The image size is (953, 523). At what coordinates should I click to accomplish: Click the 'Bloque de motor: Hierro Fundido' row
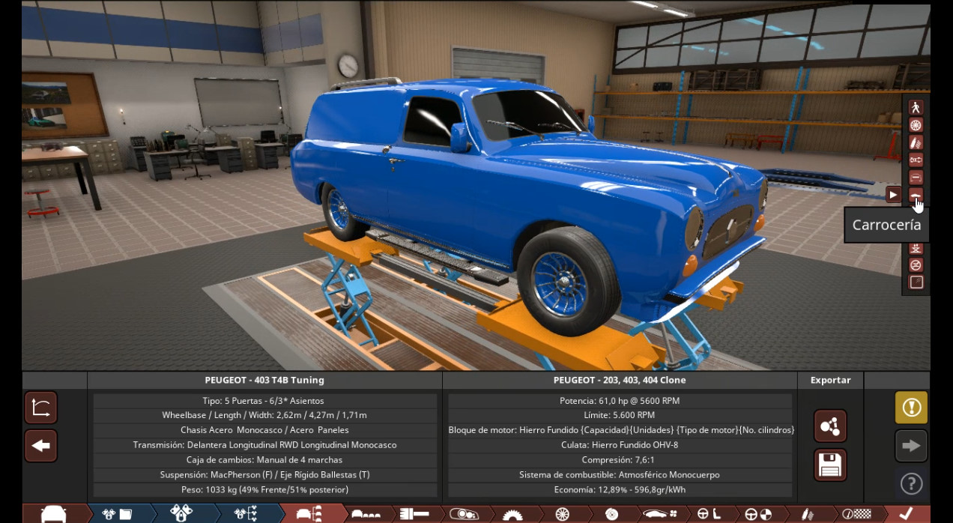tap(620, 430)
